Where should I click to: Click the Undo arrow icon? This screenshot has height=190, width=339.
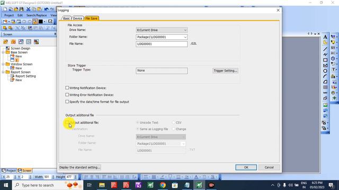point(46,9)
